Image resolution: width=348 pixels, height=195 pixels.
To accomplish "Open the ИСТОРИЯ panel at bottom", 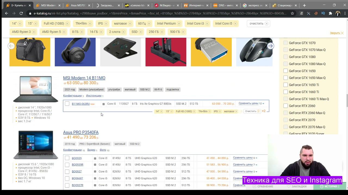I will [x=330, y=186].
